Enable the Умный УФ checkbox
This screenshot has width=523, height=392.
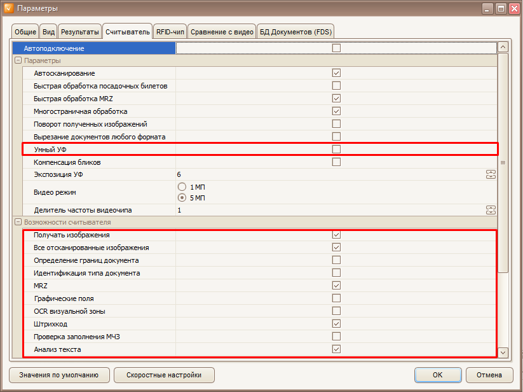(x=336, y=149)
